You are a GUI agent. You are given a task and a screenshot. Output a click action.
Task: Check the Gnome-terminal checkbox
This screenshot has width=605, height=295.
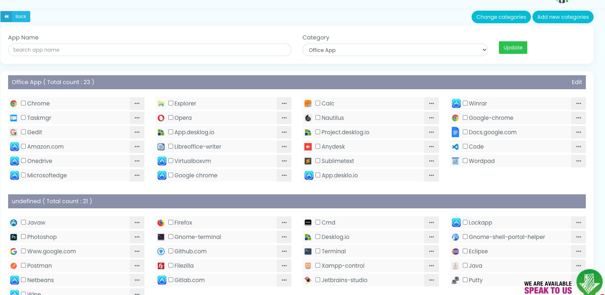[171, 237]
